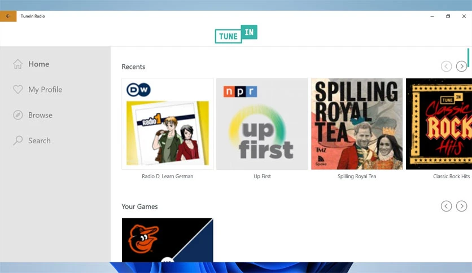Click the My Profile heart icon
The height and width of the screenshot is (273, 472).
click(18, 89)
